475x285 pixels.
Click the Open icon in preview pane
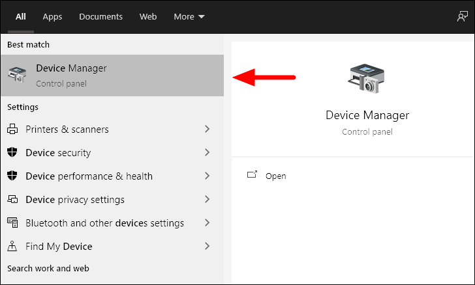[252, 176]
